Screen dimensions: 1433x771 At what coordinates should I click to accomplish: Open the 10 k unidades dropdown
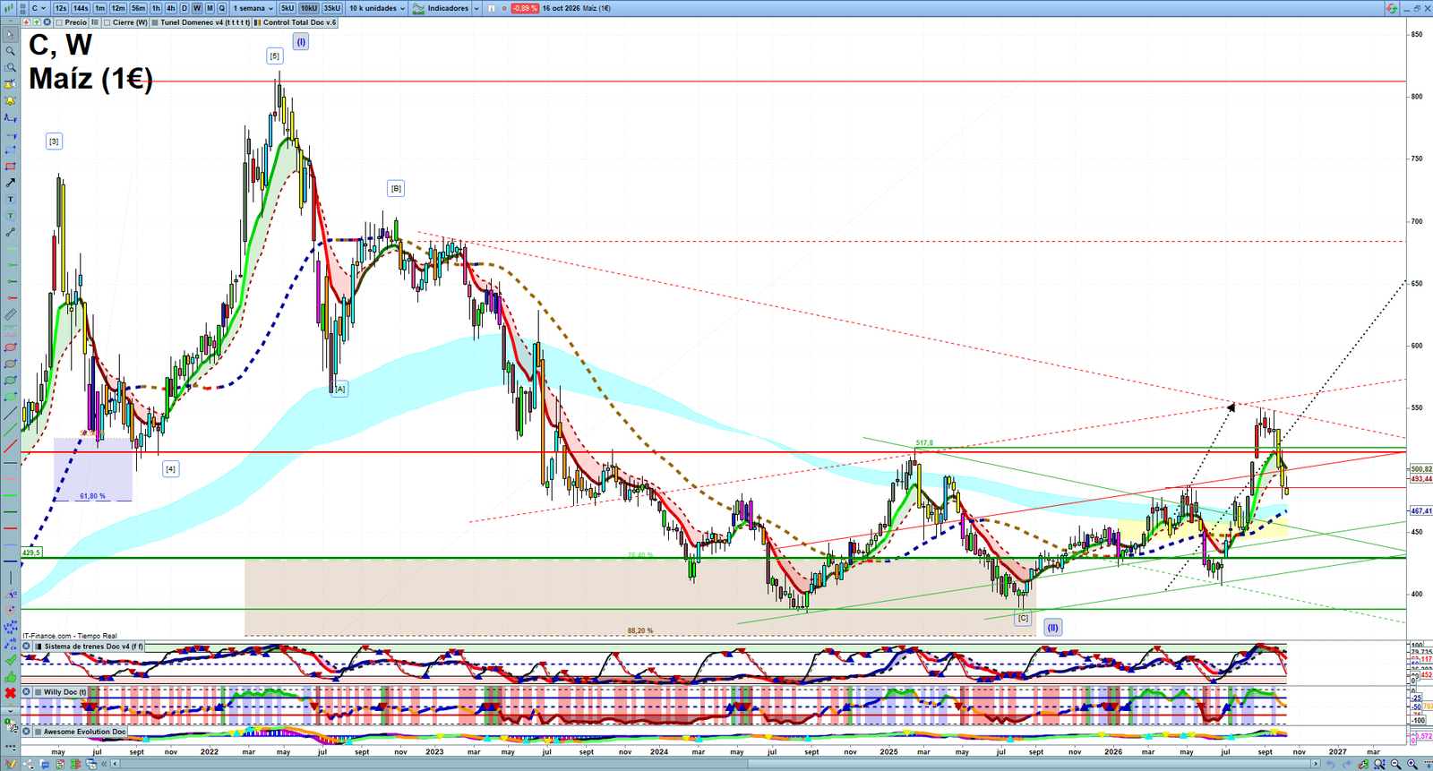pos(376,8)
